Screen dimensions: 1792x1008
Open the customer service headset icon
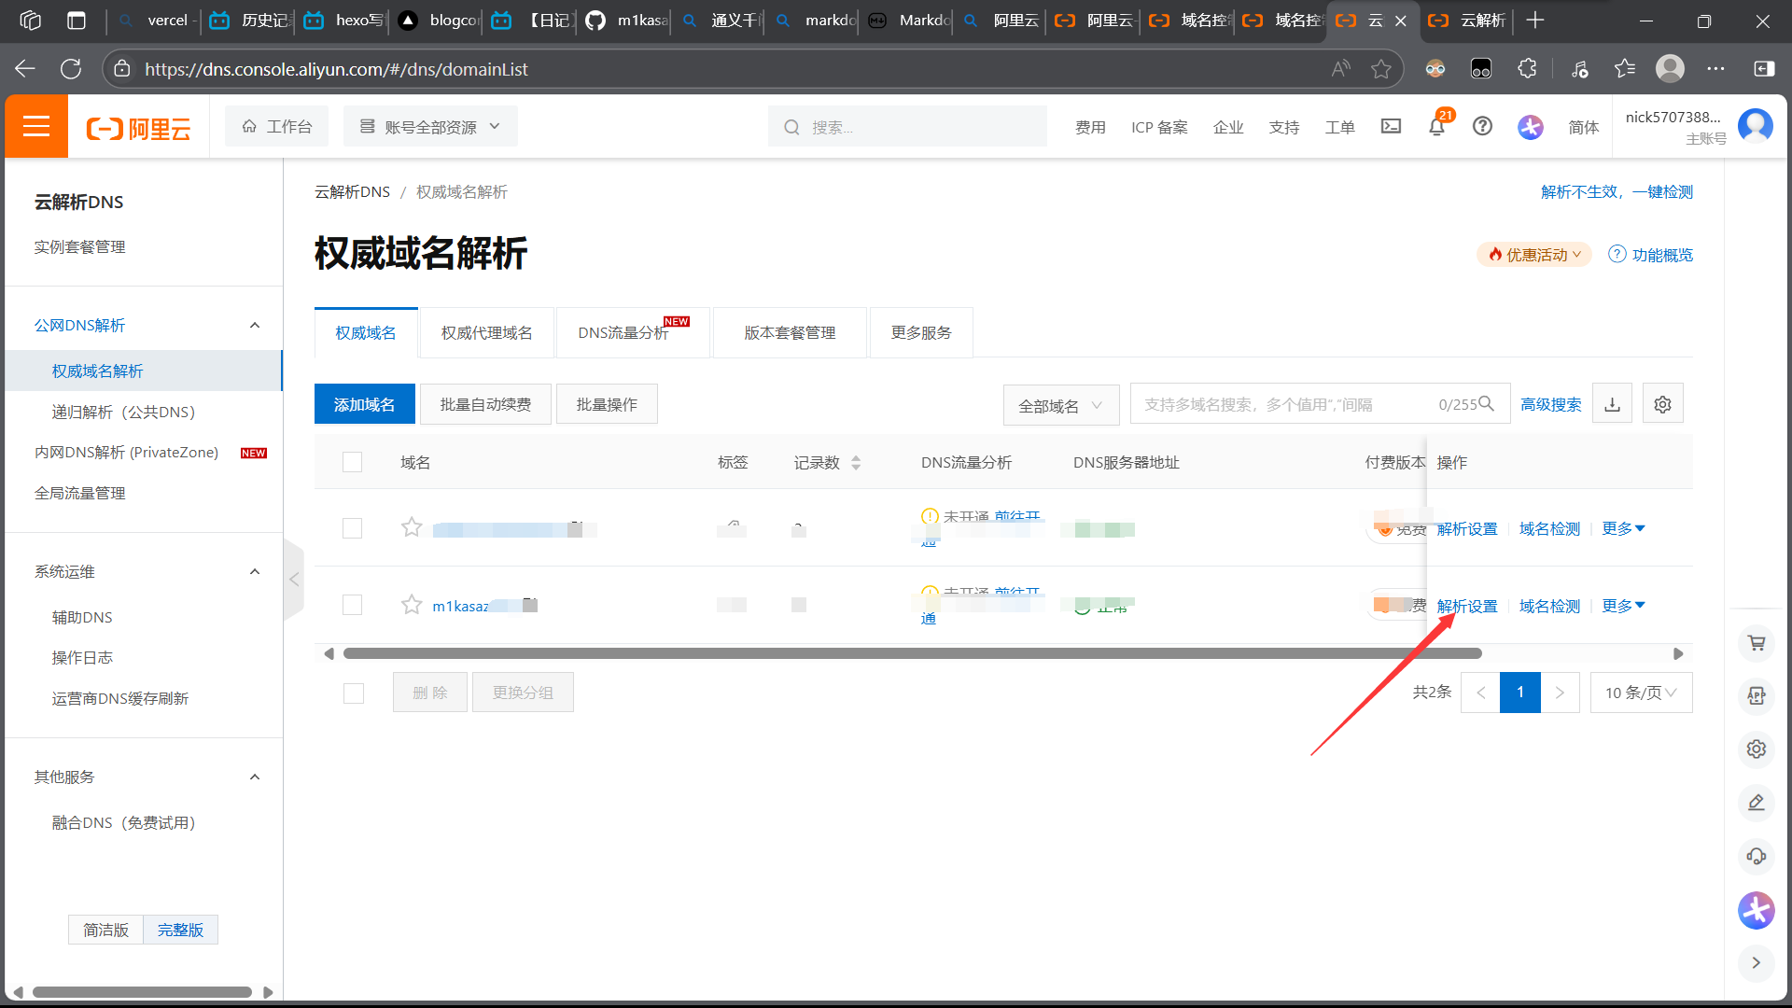[1757, 856]
